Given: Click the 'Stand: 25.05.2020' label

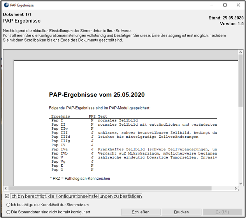Looking at the screenshot, I should point(226,18).
